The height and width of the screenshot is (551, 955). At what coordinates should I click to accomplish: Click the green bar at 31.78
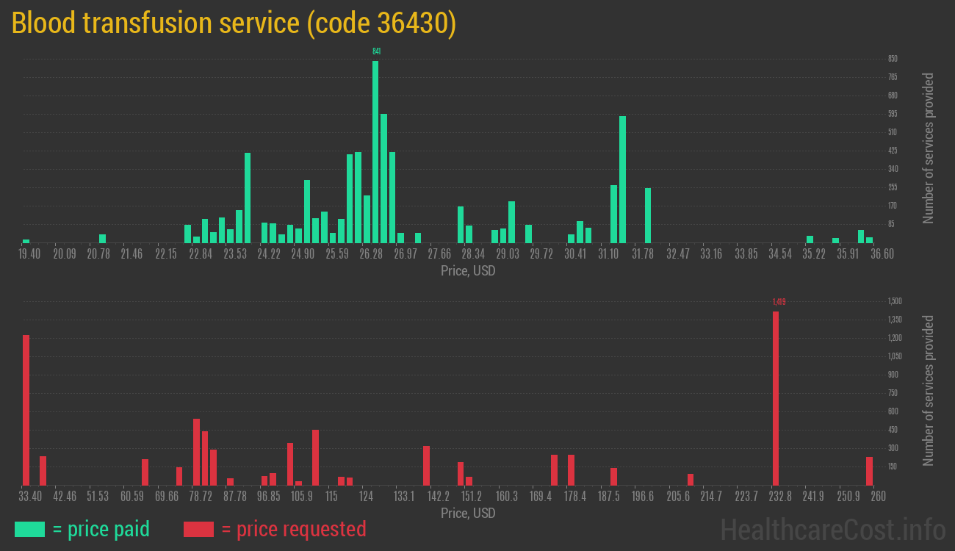coord(648,215)
